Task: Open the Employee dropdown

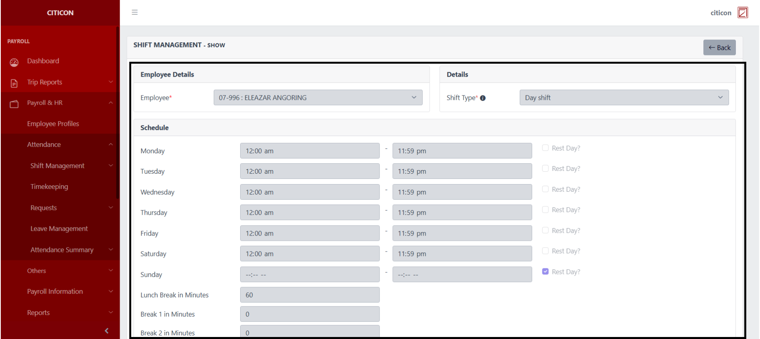Action: click(318, 97)
